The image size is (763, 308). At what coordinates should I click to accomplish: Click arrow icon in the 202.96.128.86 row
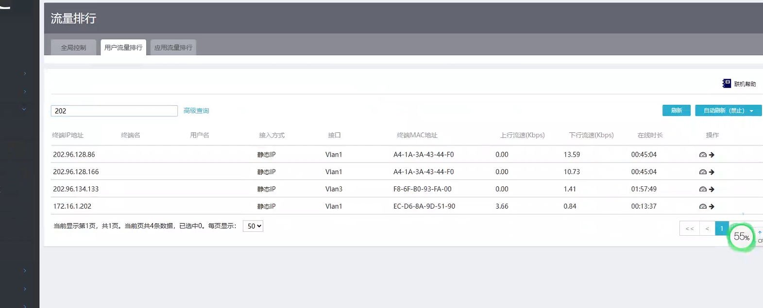[712, 155]
